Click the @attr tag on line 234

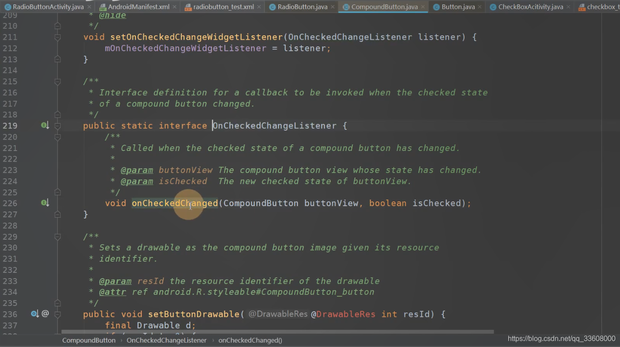112,292
